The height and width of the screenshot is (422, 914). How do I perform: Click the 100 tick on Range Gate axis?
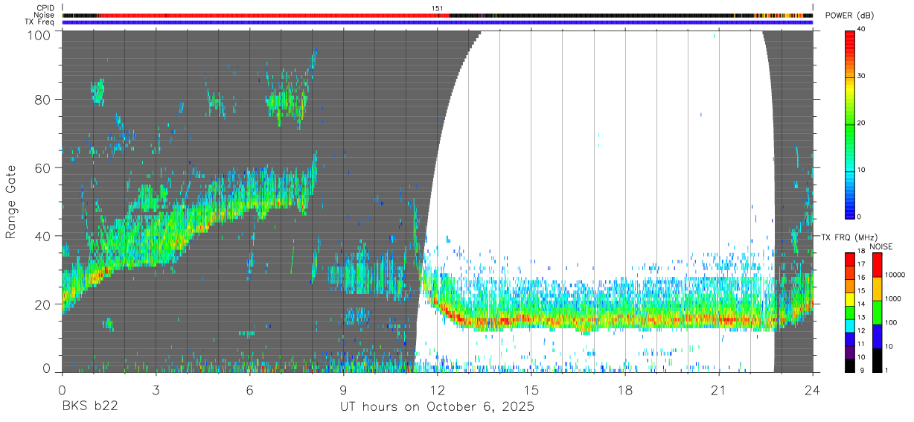pyautogui.click(x=39, y=35)
